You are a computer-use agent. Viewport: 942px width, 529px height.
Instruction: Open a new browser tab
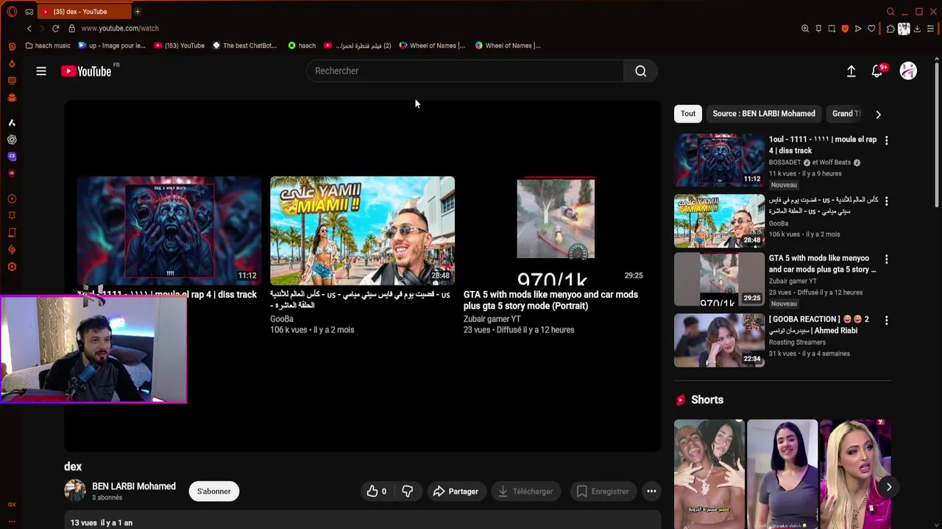coord(137,12)
